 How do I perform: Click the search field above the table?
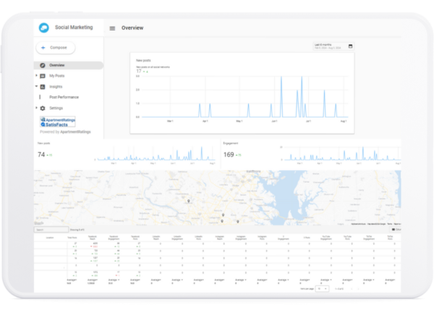(51, 230)
